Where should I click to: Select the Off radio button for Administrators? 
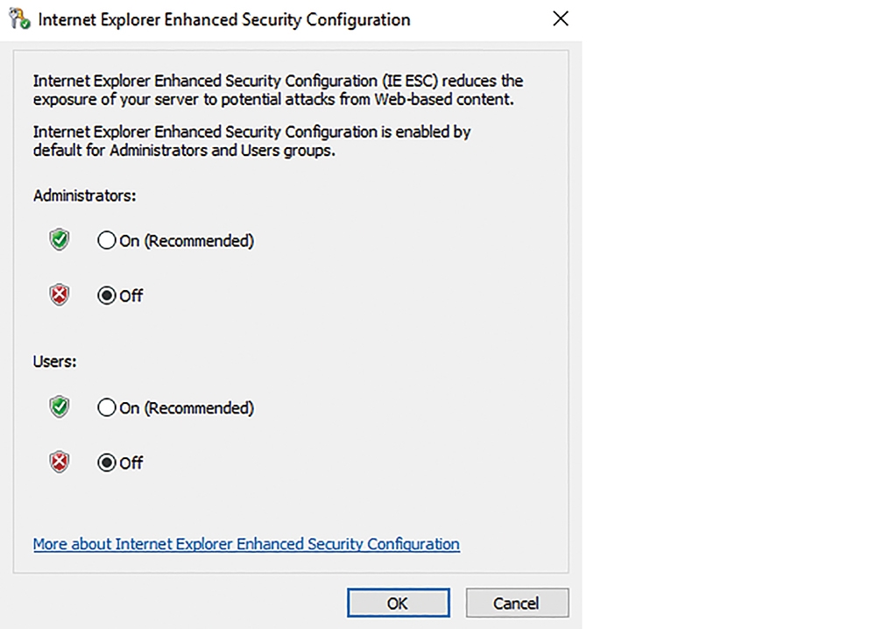click(x=107, y=295)
